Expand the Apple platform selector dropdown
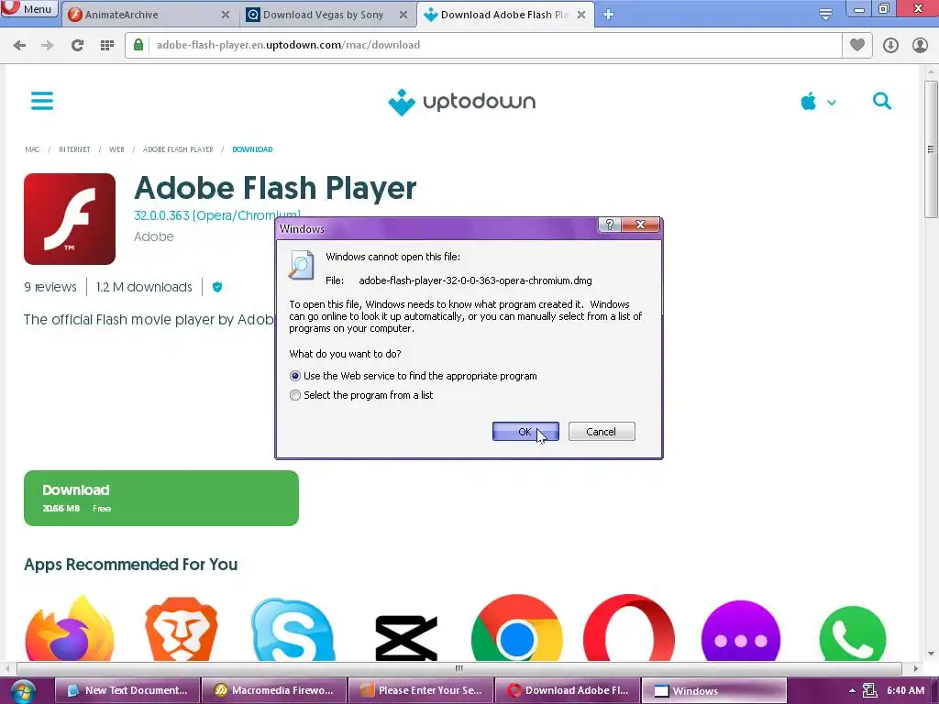The height and width of the screenshot is (704, 939). click(x=818, y=102)
